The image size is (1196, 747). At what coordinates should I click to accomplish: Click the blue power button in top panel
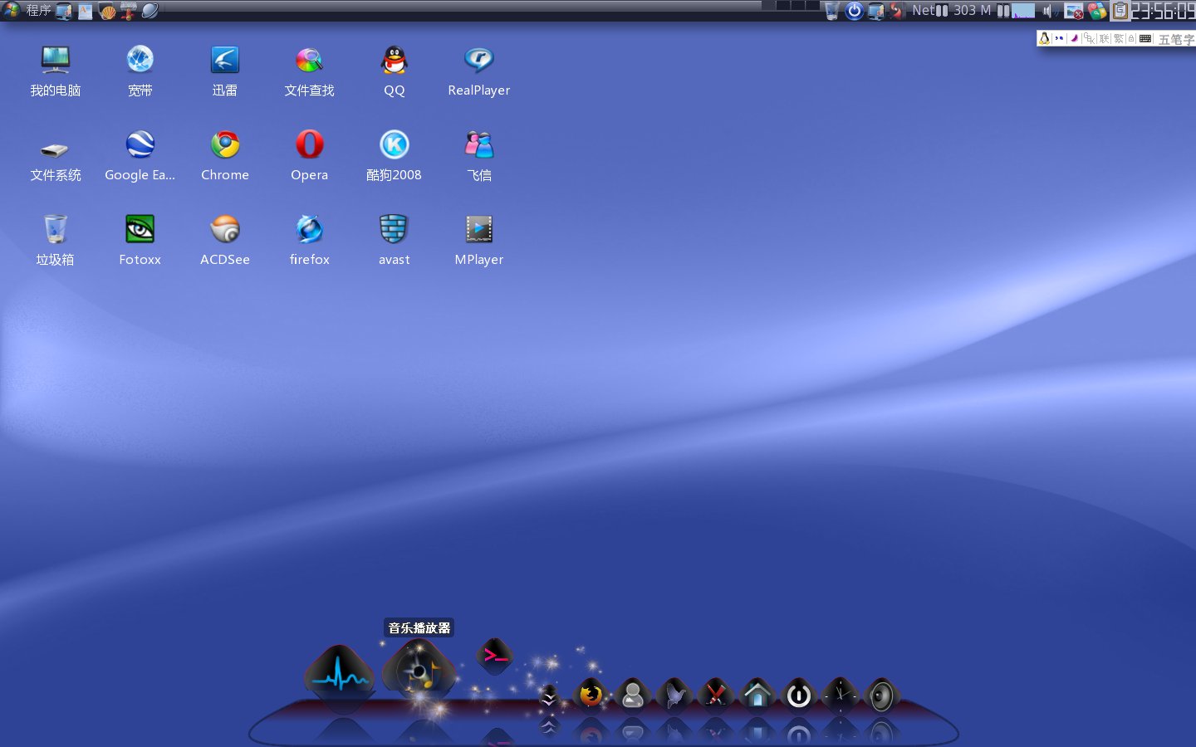(x=854, y=11)
